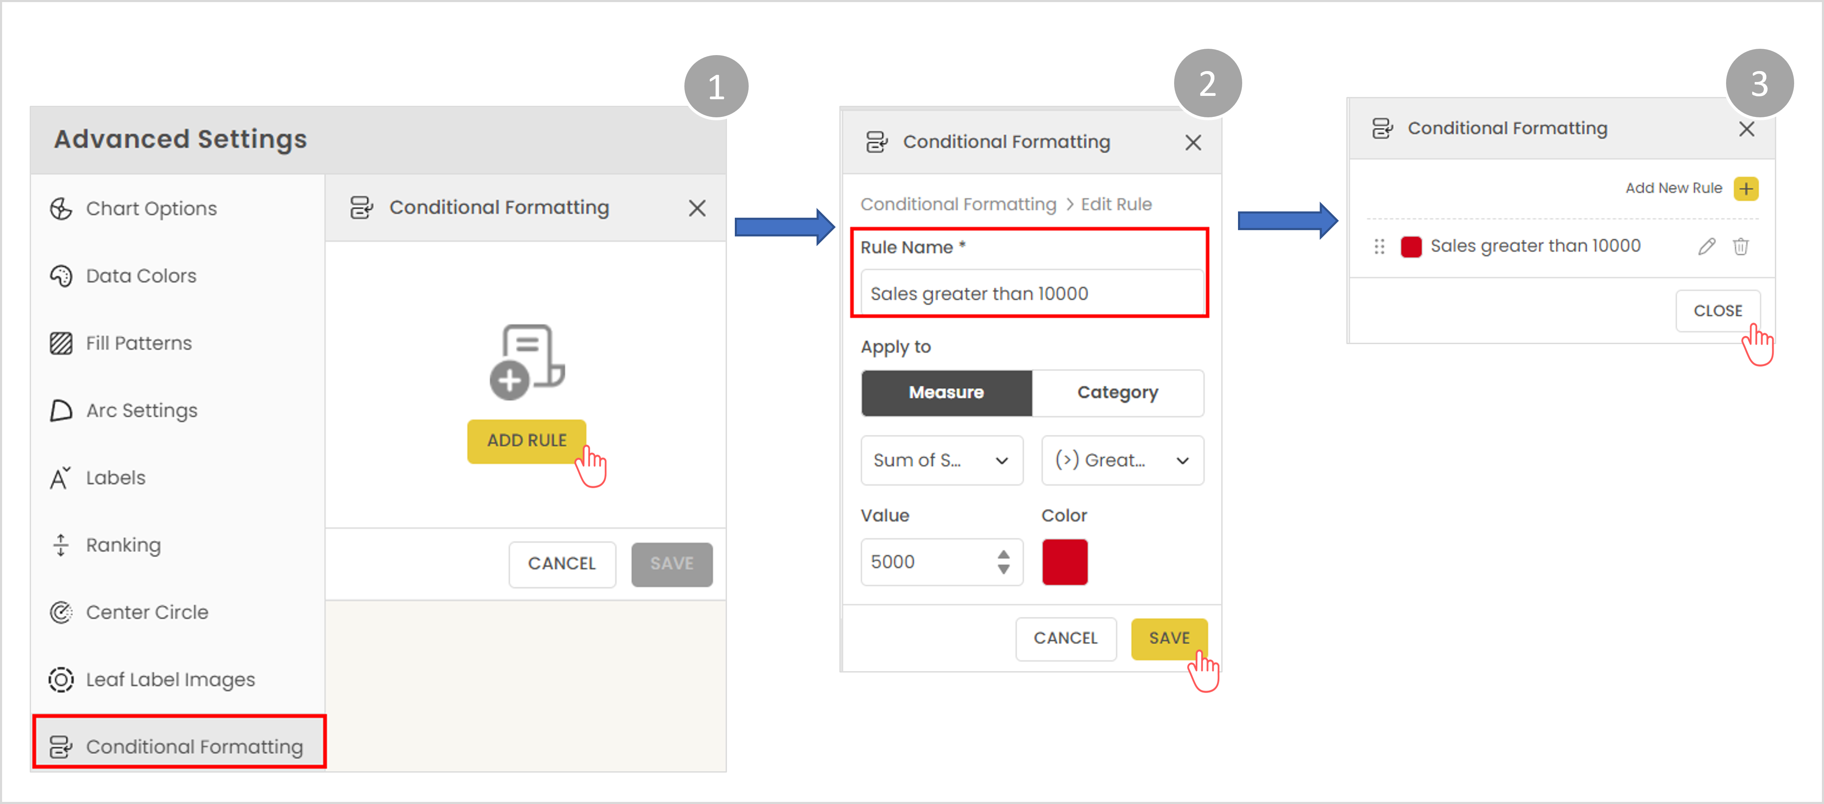This screenshot has height=804, width=1824.
Task: Open the Arc Settings menu item
Action: tap(141, 410)
